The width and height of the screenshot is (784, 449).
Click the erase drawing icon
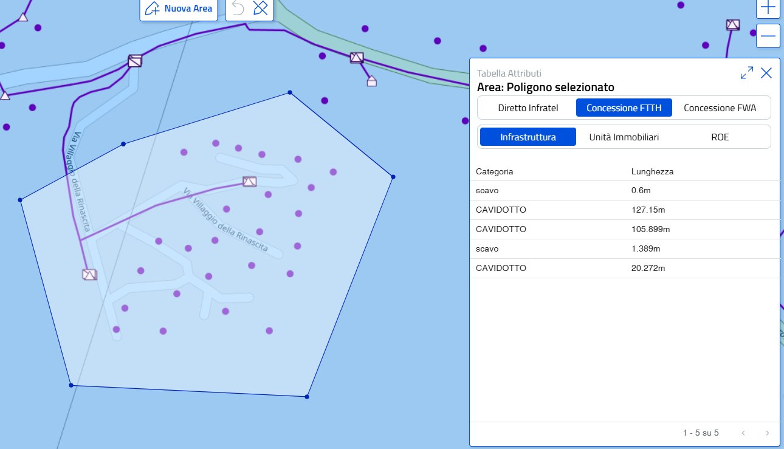tap(260, 9)
